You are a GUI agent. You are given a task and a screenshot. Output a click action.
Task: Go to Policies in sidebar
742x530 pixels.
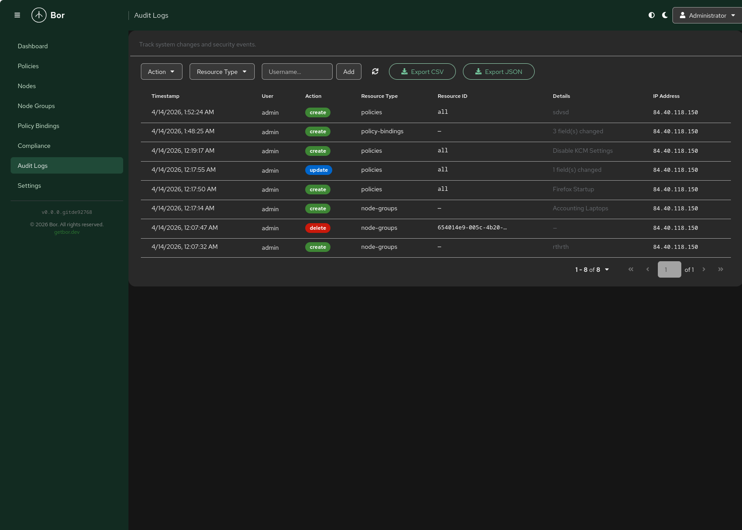(x=67, y=66)
